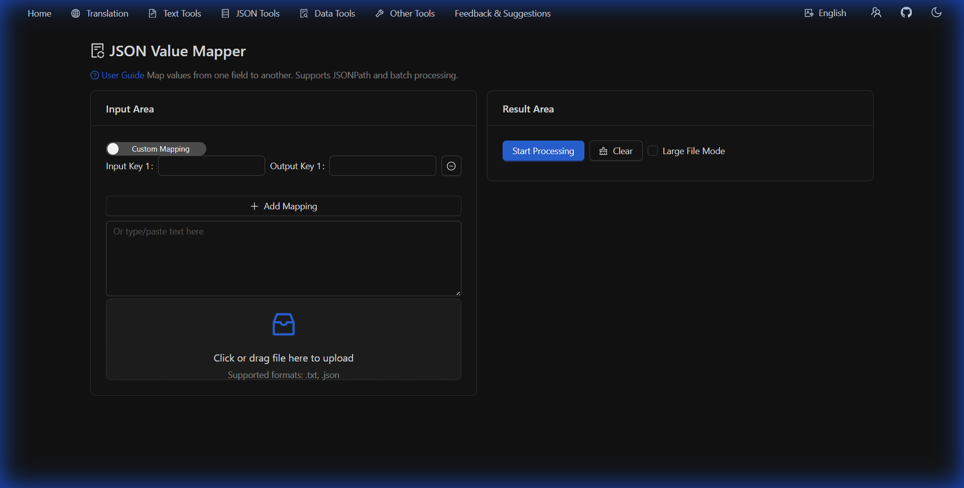
Task: Open Feedback & Suggestions
Action: tap(502, 13)
